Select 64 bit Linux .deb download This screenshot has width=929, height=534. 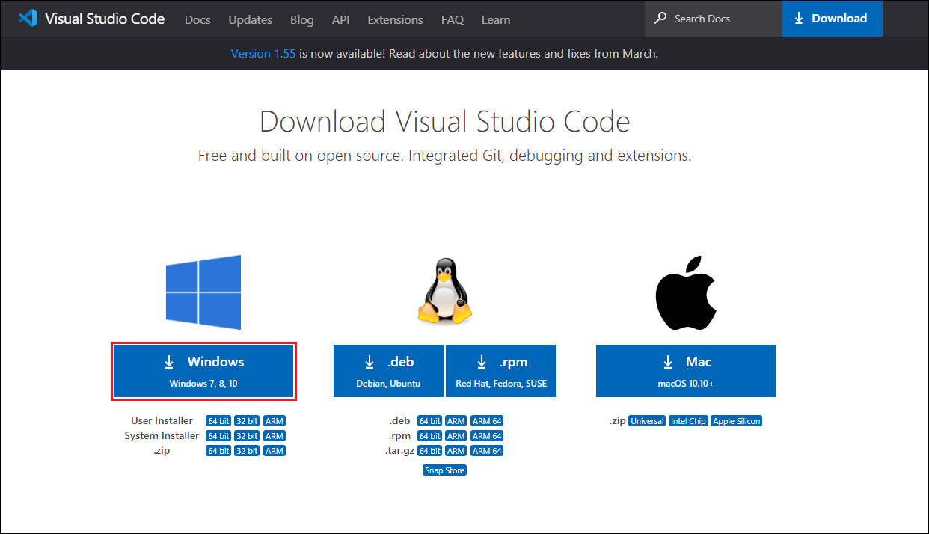tap(430, 421)
